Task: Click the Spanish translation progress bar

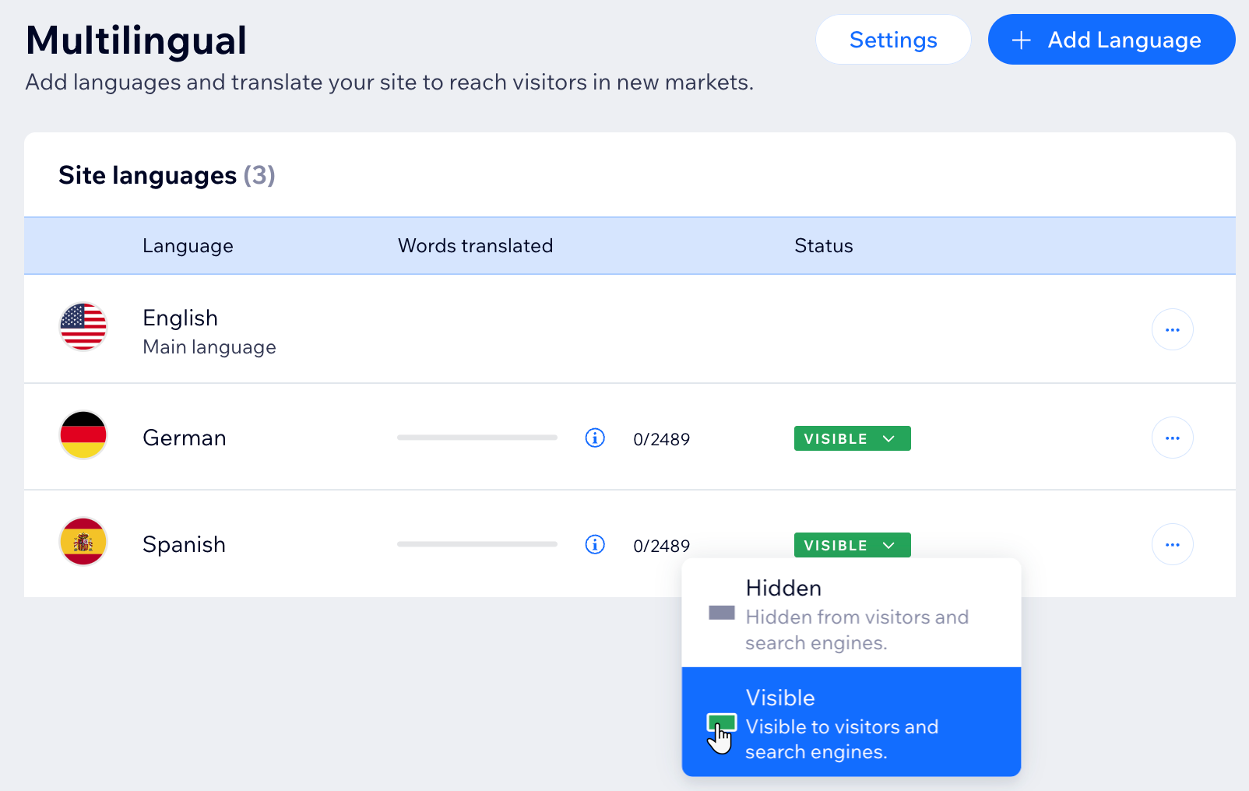Action: pyautogui.click(x=477, y=544)
